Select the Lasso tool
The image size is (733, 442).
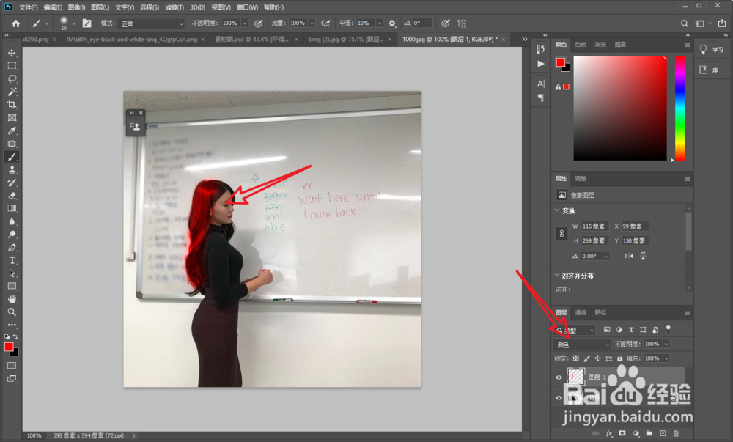tap(12, 78)
